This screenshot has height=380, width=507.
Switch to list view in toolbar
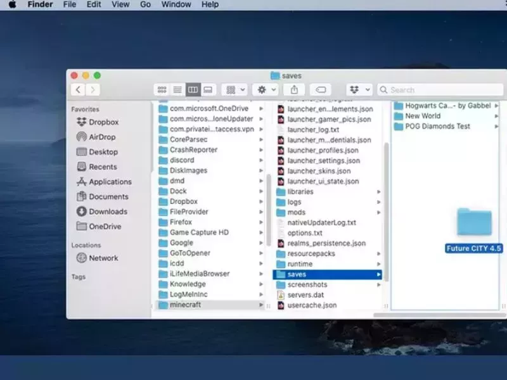click(177, 90)
